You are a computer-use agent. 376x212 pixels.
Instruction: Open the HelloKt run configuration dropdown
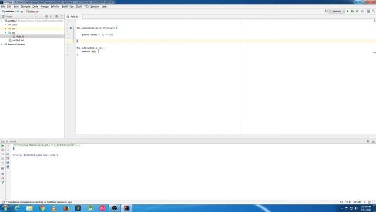tap(337, 11)
